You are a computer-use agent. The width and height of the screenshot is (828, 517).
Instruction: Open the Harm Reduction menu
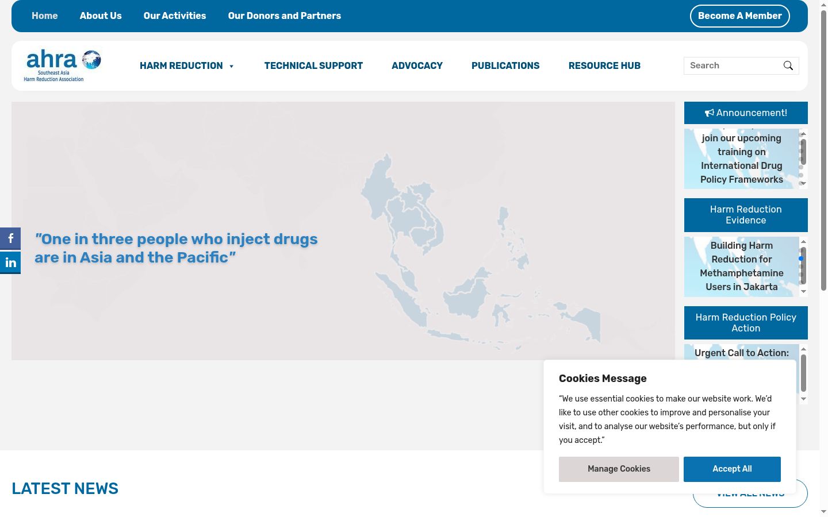coord(181,65)
